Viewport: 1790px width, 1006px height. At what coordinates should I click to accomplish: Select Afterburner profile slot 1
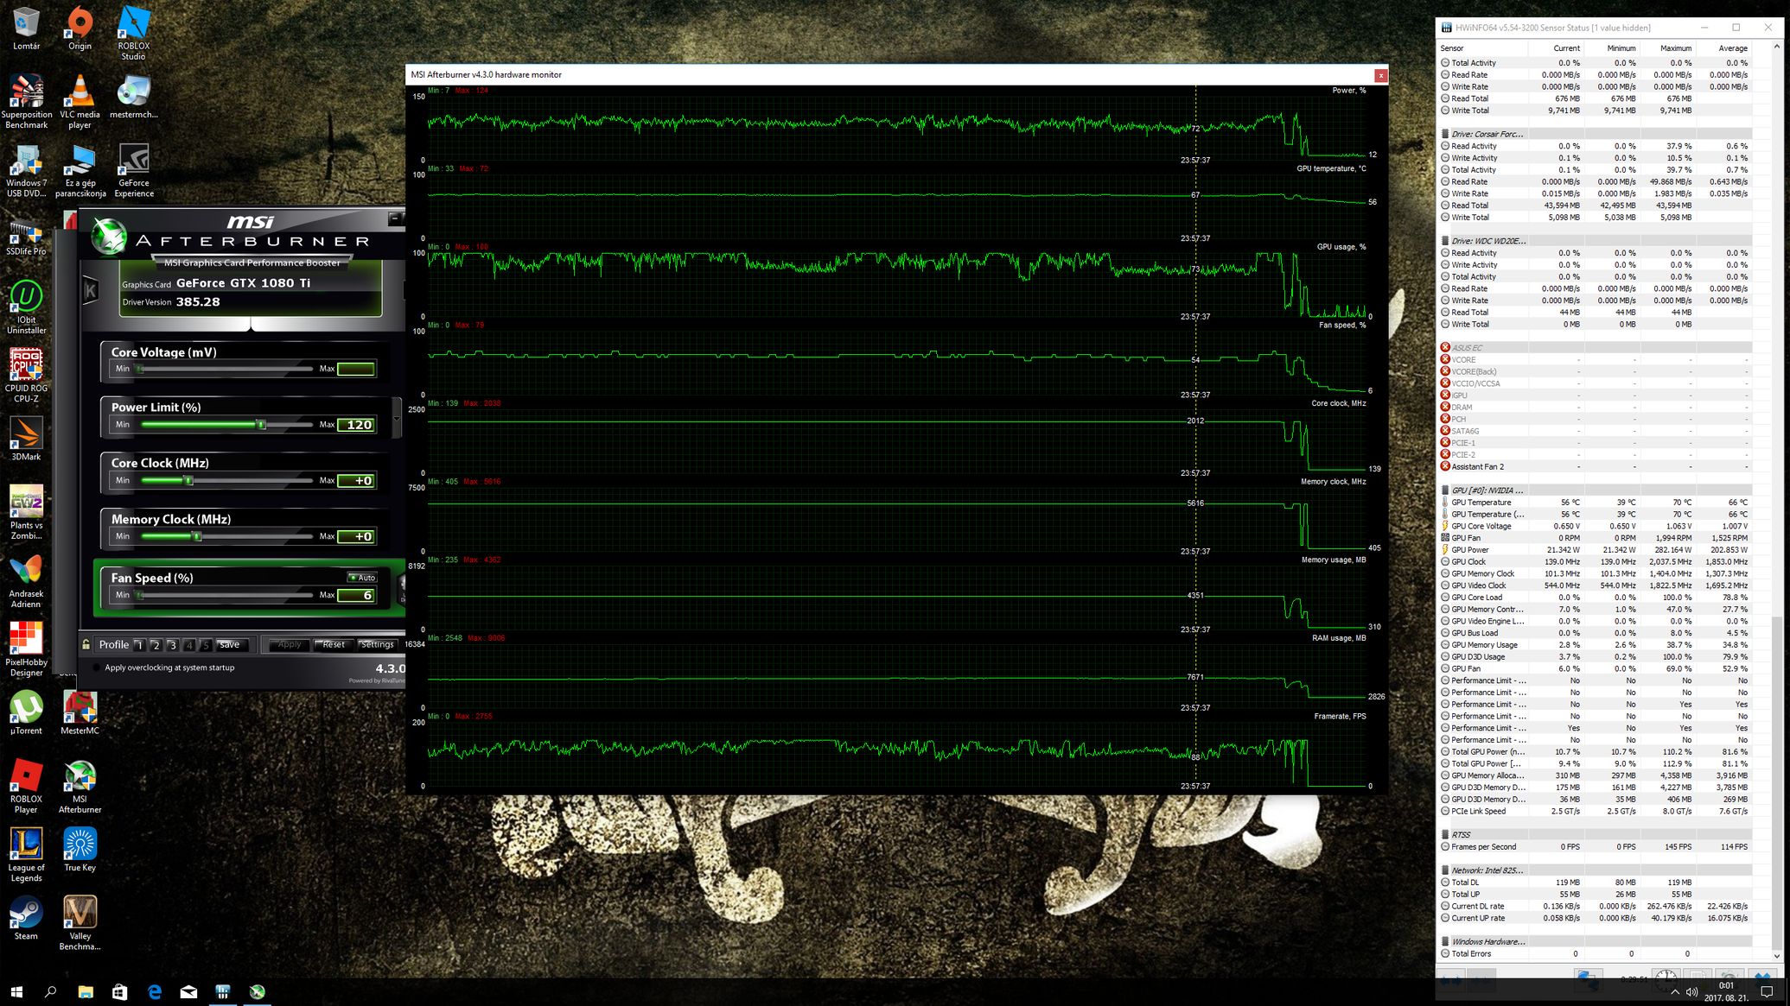click(x=139, y=645)
